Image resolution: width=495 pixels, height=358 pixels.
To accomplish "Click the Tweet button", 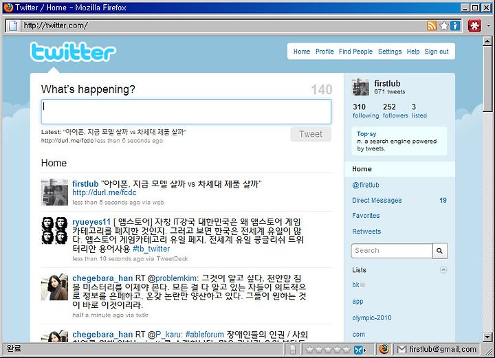I will coord(311,134).
